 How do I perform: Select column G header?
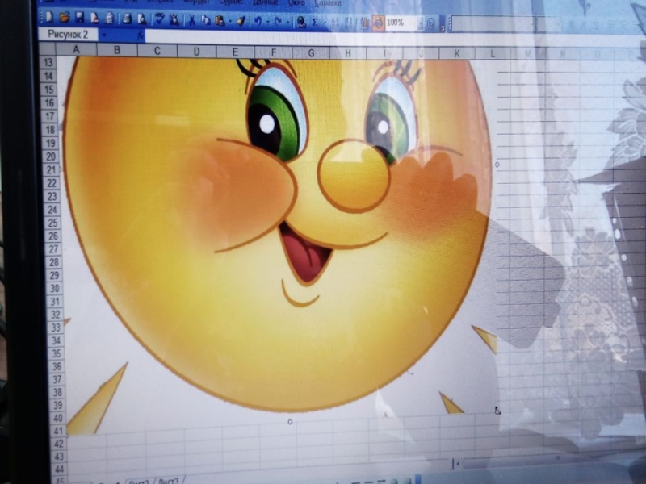click(311, 52)
